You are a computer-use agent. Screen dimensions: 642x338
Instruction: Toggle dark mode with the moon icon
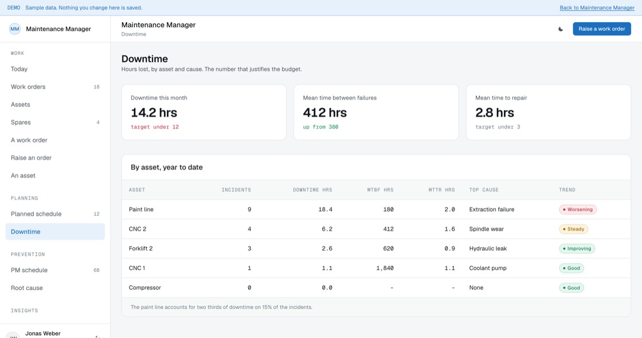[561, 29]
